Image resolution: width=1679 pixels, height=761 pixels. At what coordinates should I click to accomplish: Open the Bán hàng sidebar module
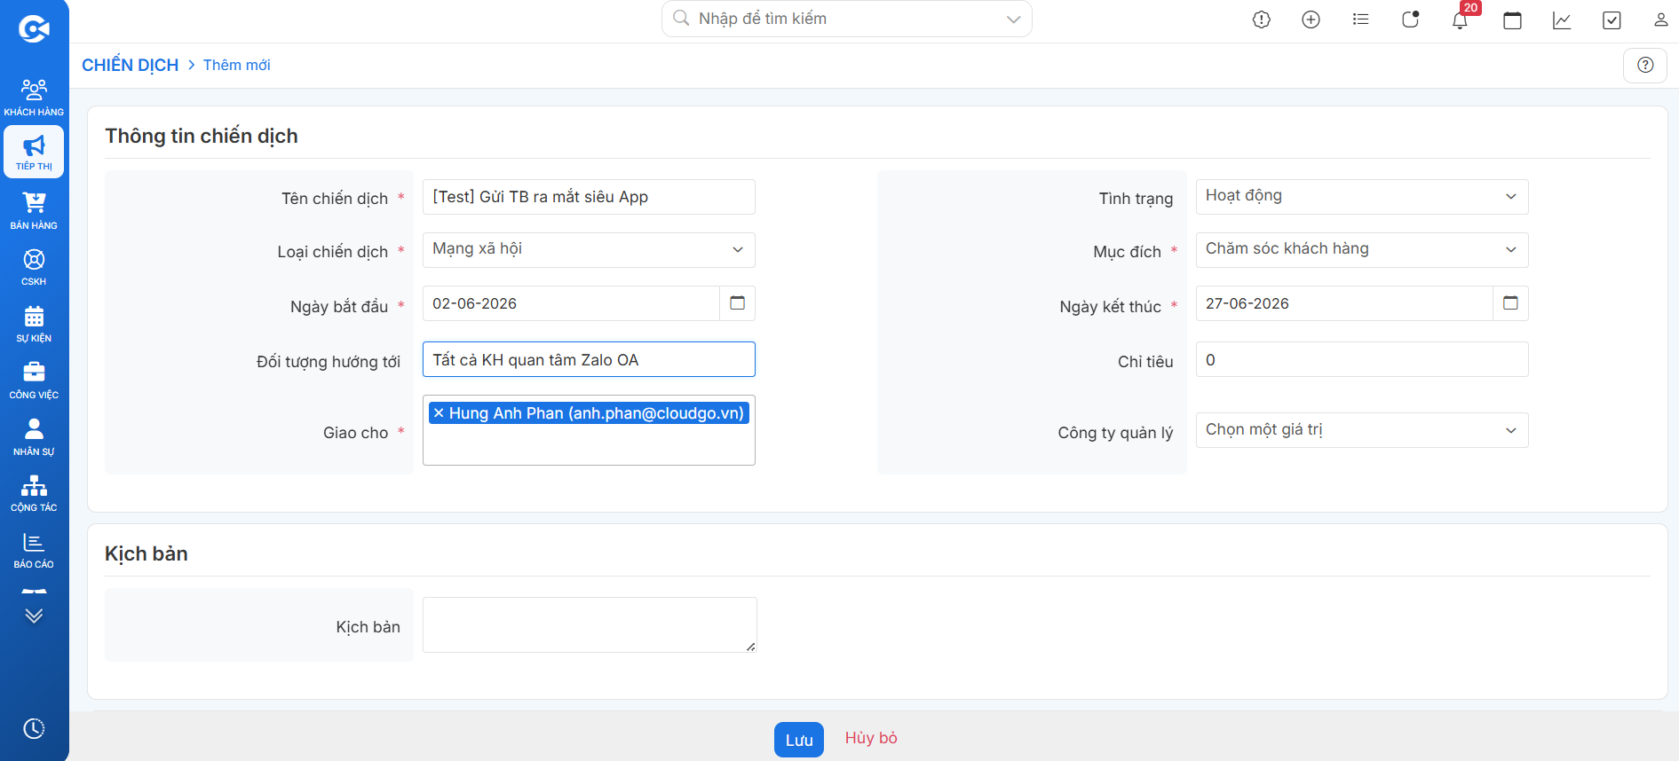34,210
